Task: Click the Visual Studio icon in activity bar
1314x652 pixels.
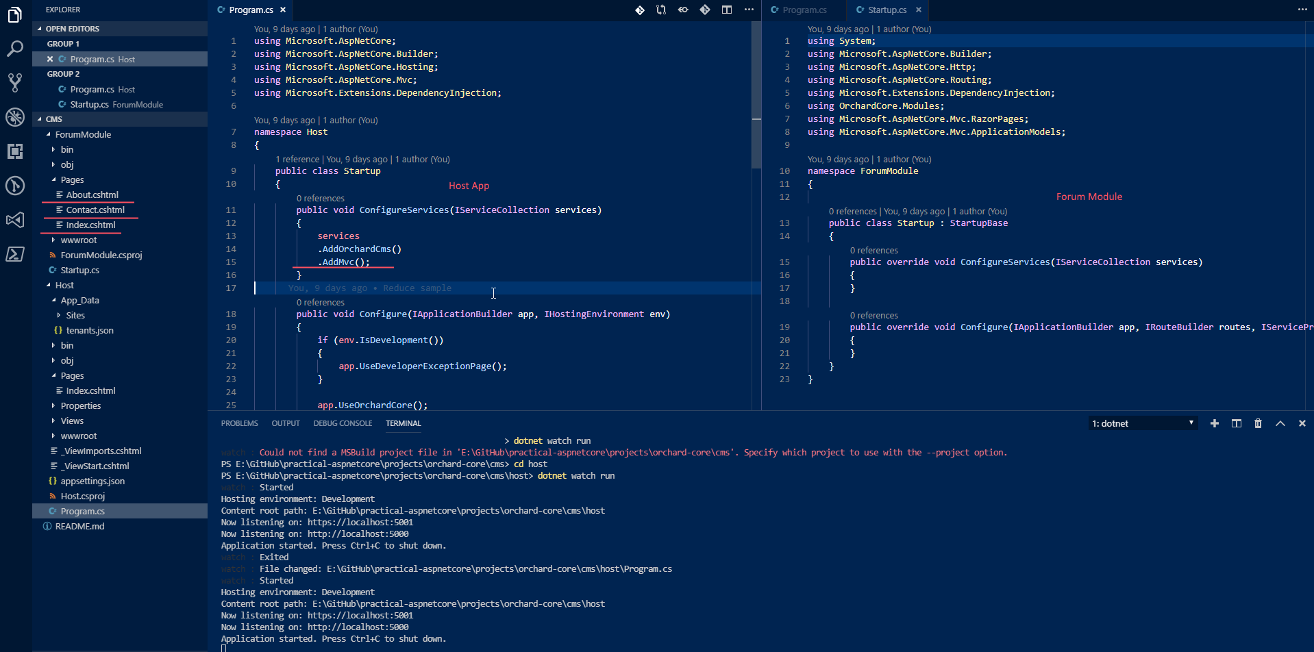Action: 15,220
